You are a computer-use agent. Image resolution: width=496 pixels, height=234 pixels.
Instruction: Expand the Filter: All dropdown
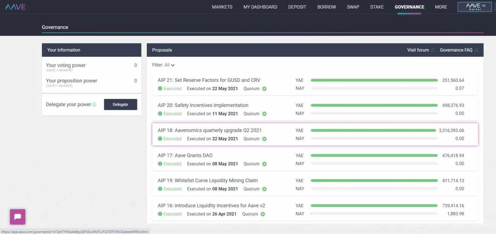click(x=169, y=65)
